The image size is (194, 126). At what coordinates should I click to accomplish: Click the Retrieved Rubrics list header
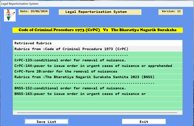click(98, 43)
